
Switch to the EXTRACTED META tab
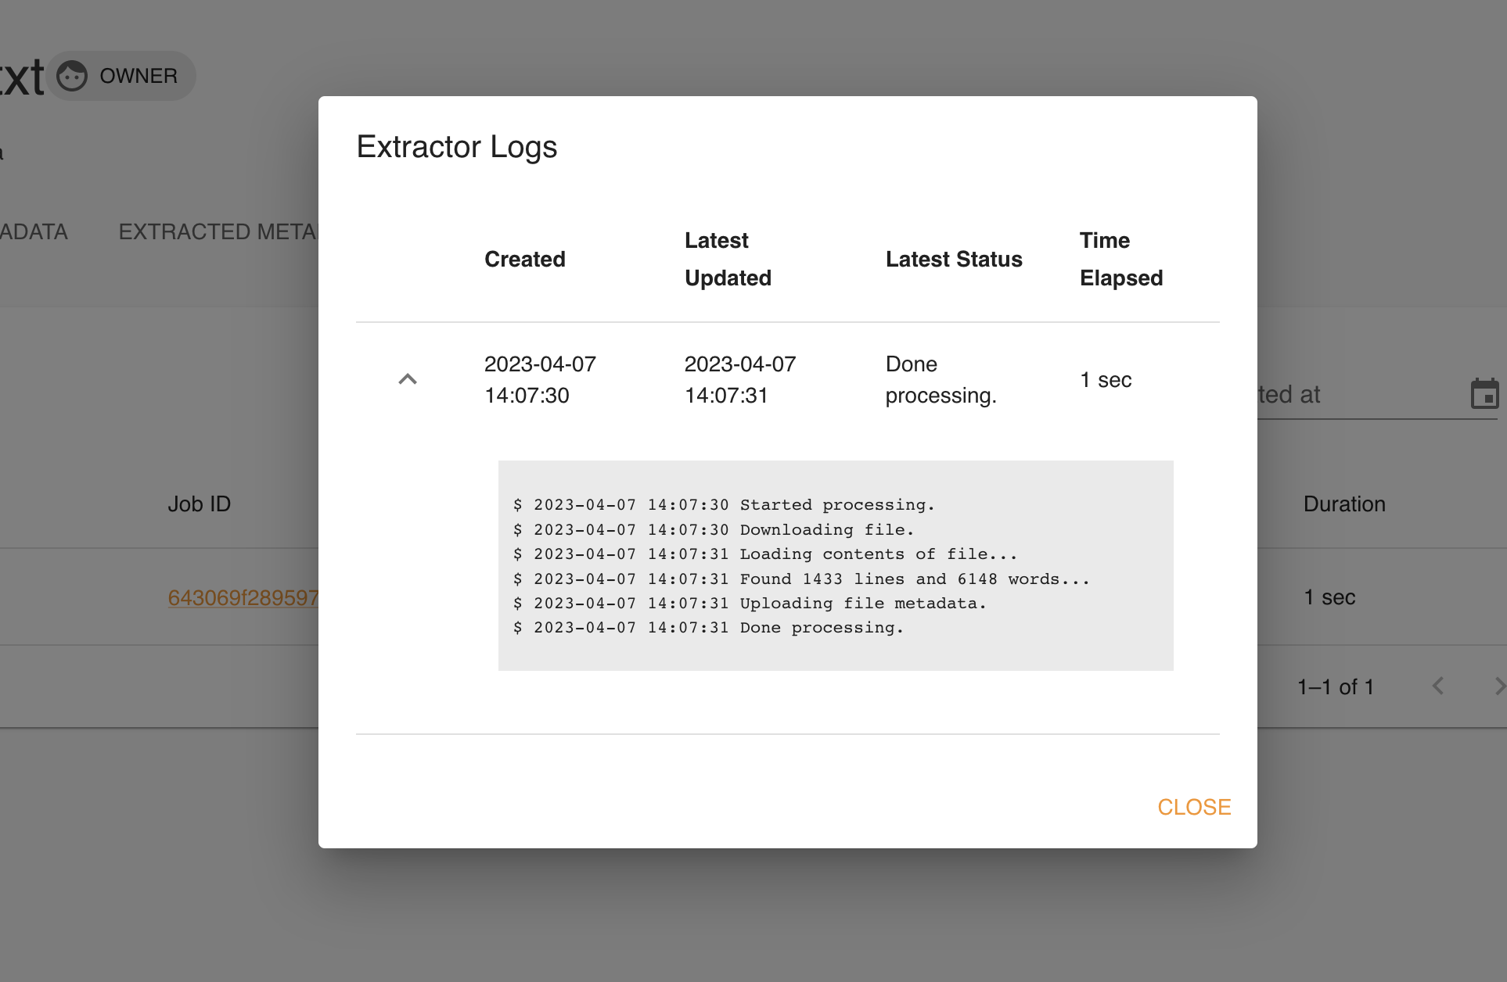point(218,231)
